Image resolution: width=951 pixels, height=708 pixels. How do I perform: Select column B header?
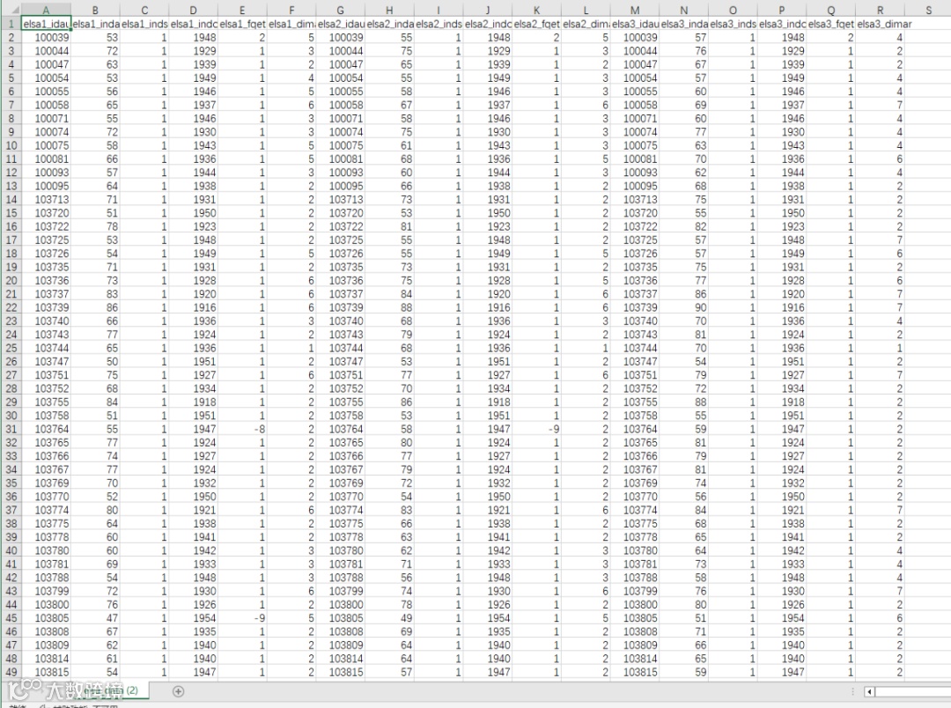pos(95,11)
